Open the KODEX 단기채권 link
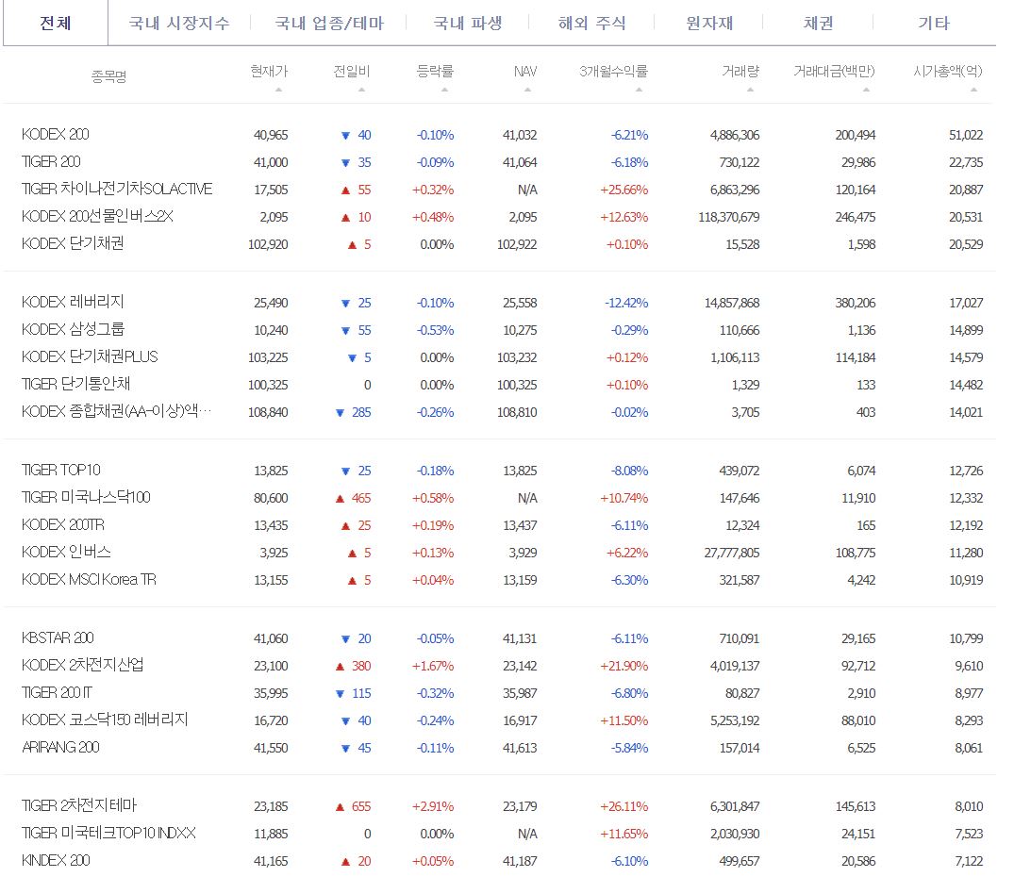 point(73,244)
